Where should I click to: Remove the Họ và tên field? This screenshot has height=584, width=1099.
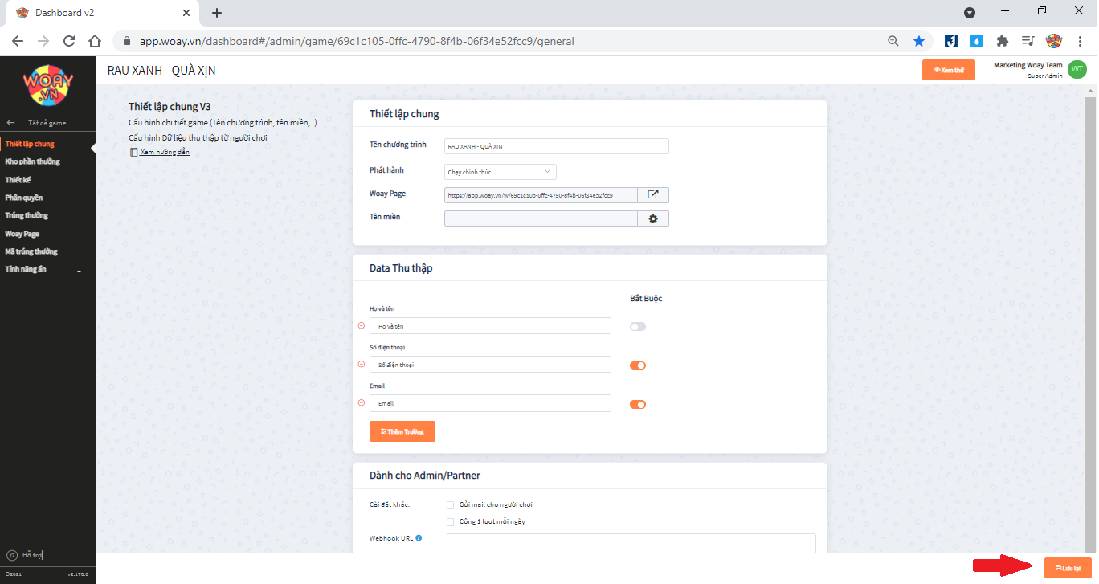click(361, 325)
